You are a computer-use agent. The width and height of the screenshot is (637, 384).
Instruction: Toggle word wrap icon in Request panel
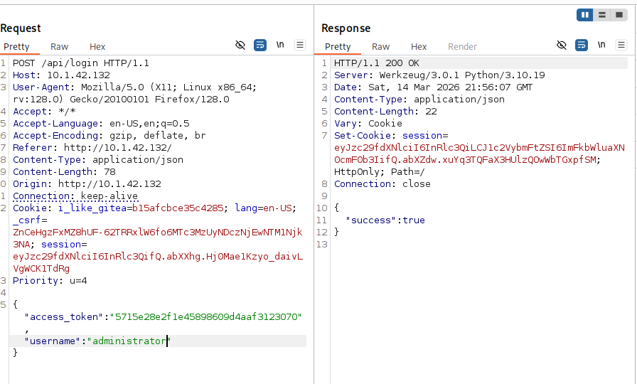click(260, 46)
